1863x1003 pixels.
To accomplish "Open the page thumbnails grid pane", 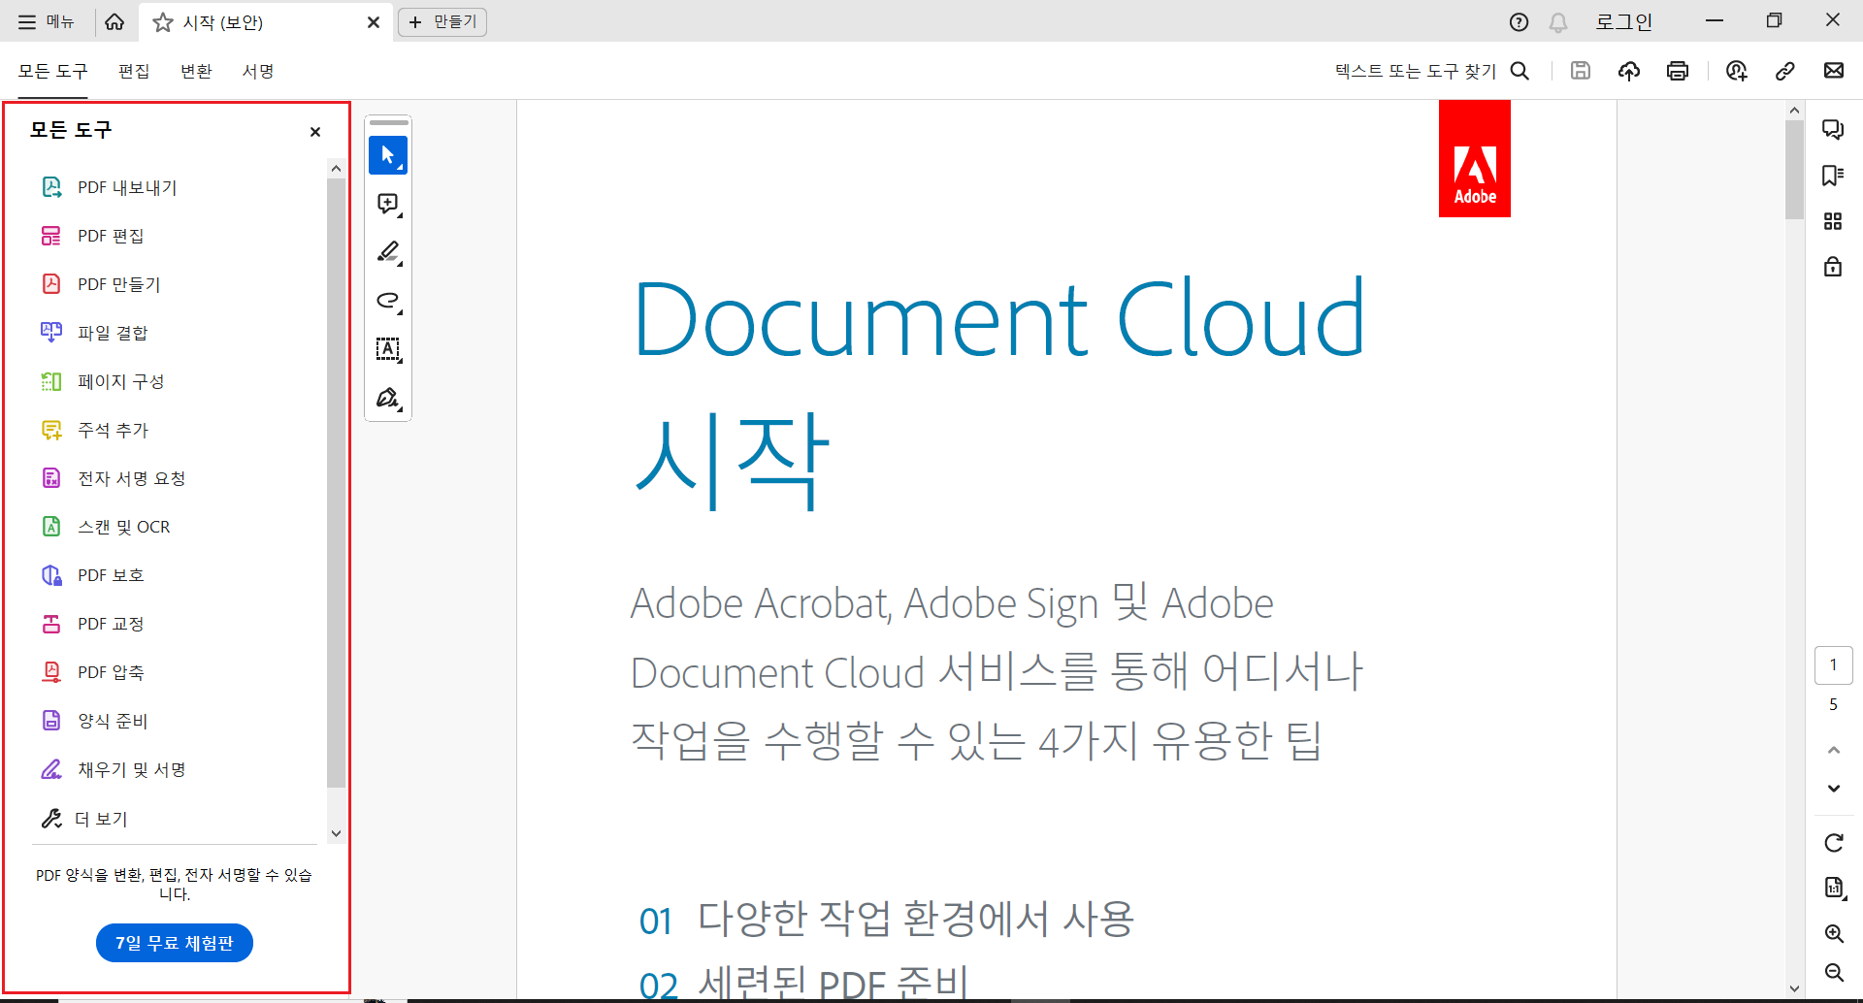I will (1833, 221).
